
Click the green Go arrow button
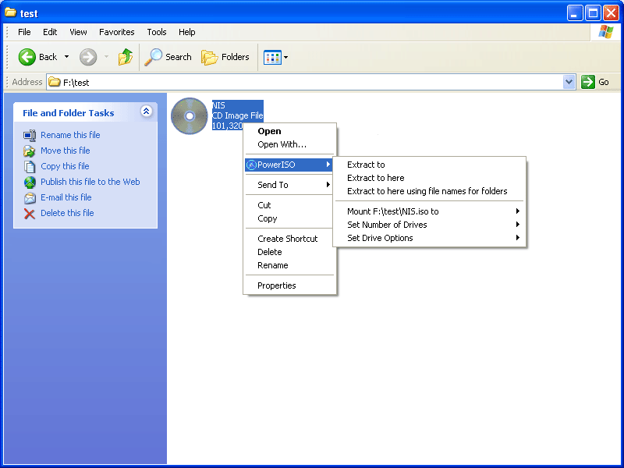tap(588, 82)
